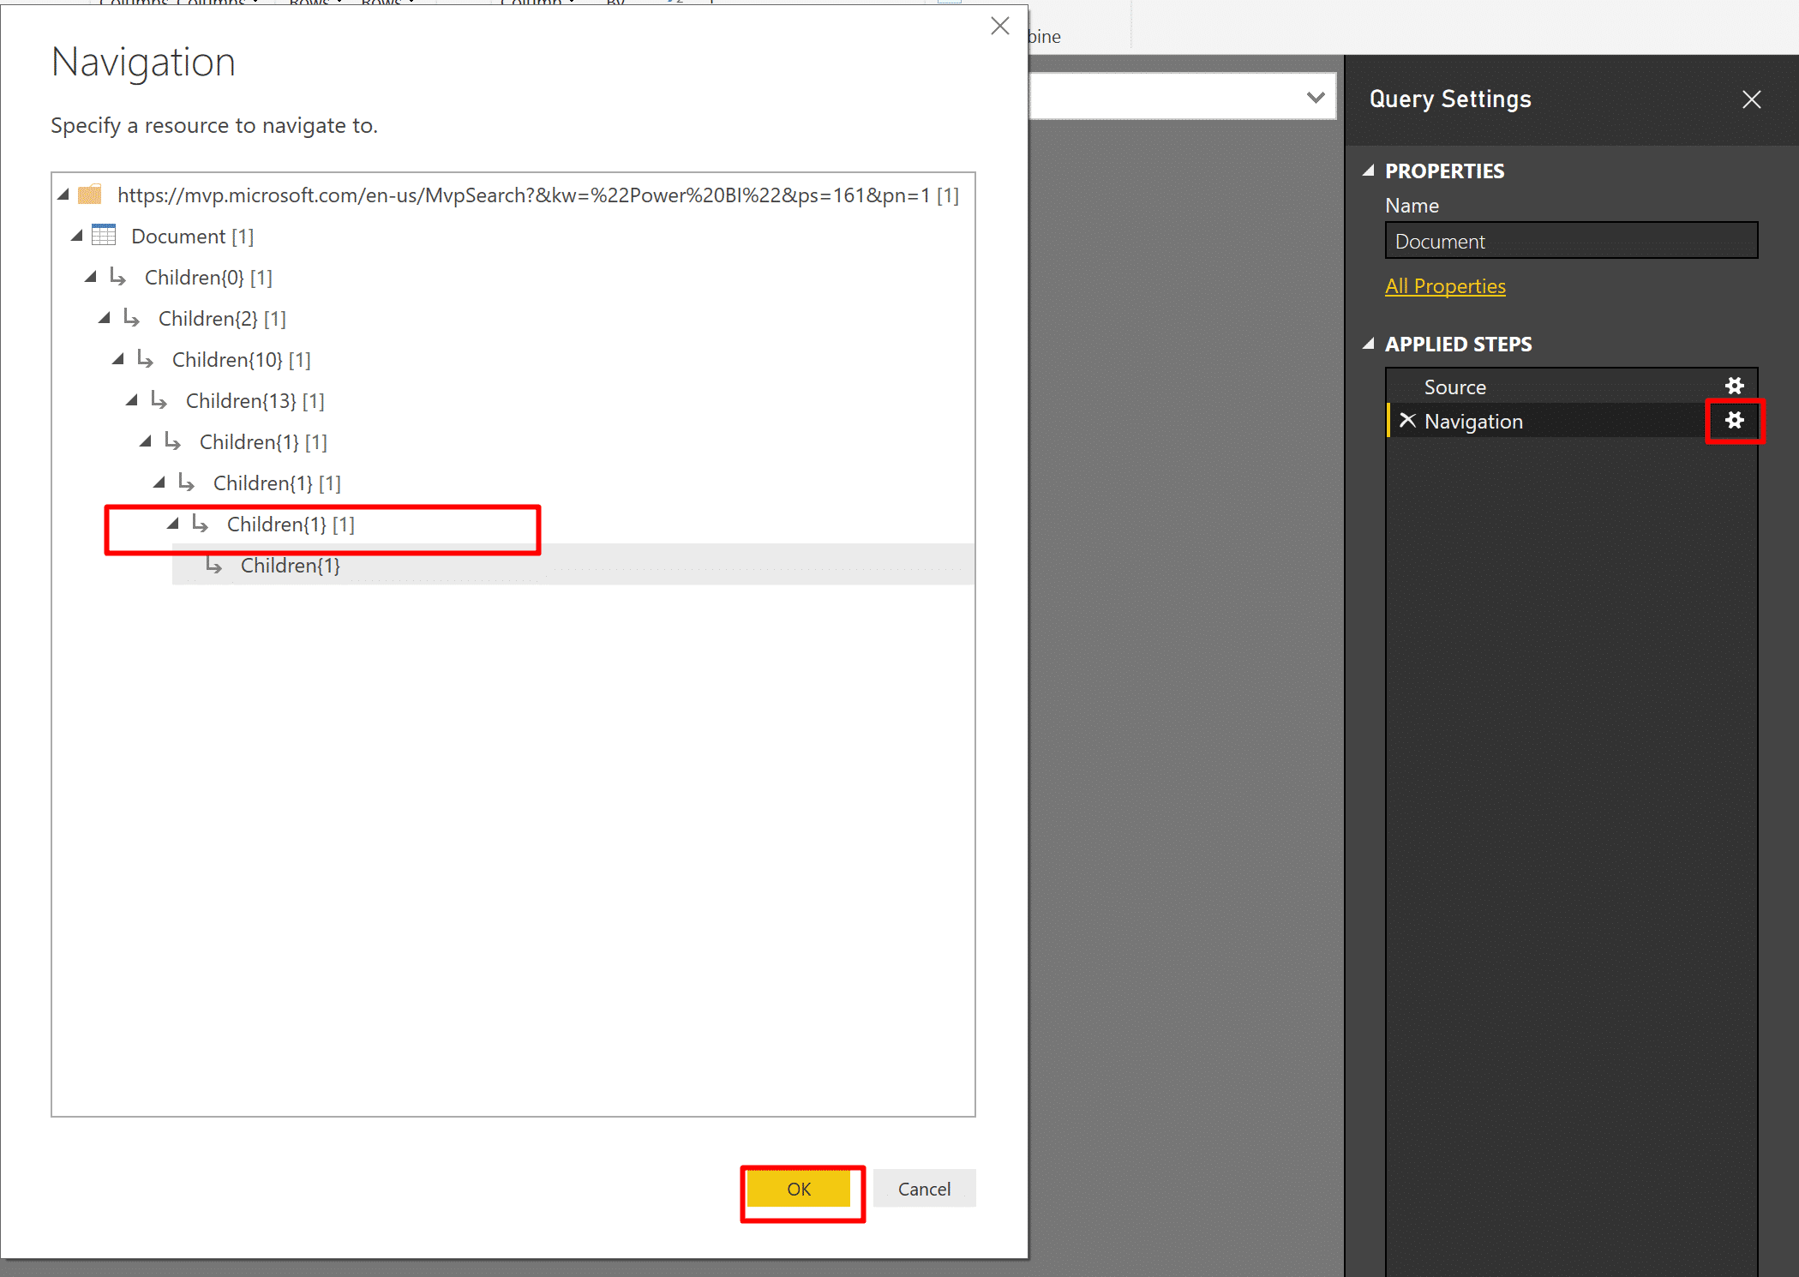The height and width of the screenshot is (1277, 1799).
Task: Delete the Navigation step with X icon
Action: [1406, 420]
